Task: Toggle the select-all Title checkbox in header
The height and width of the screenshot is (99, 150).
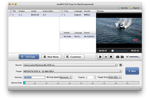Action: tap(10, 11)
